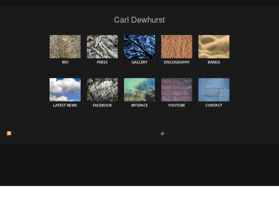Open the YOUTUBE red brick thumbnail

click(177, 90)
